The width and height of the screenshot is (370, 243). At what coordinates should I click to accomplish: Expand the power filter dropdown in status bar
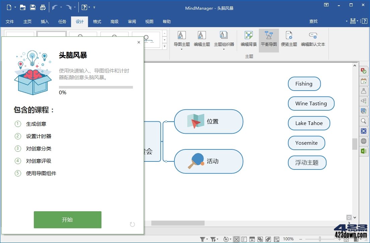[x=218, y=239]
